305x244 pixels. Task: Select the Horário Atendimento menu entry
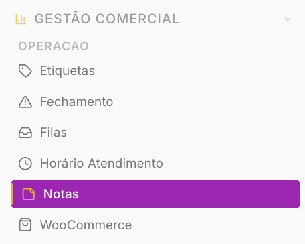(x=156, y=164)
